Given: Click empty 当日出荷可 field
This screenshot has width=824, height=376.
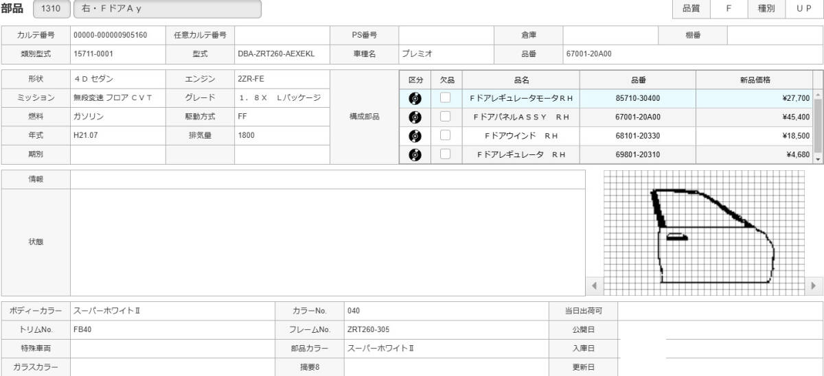Looking at the screenshot, I should [x=720, y=311].
